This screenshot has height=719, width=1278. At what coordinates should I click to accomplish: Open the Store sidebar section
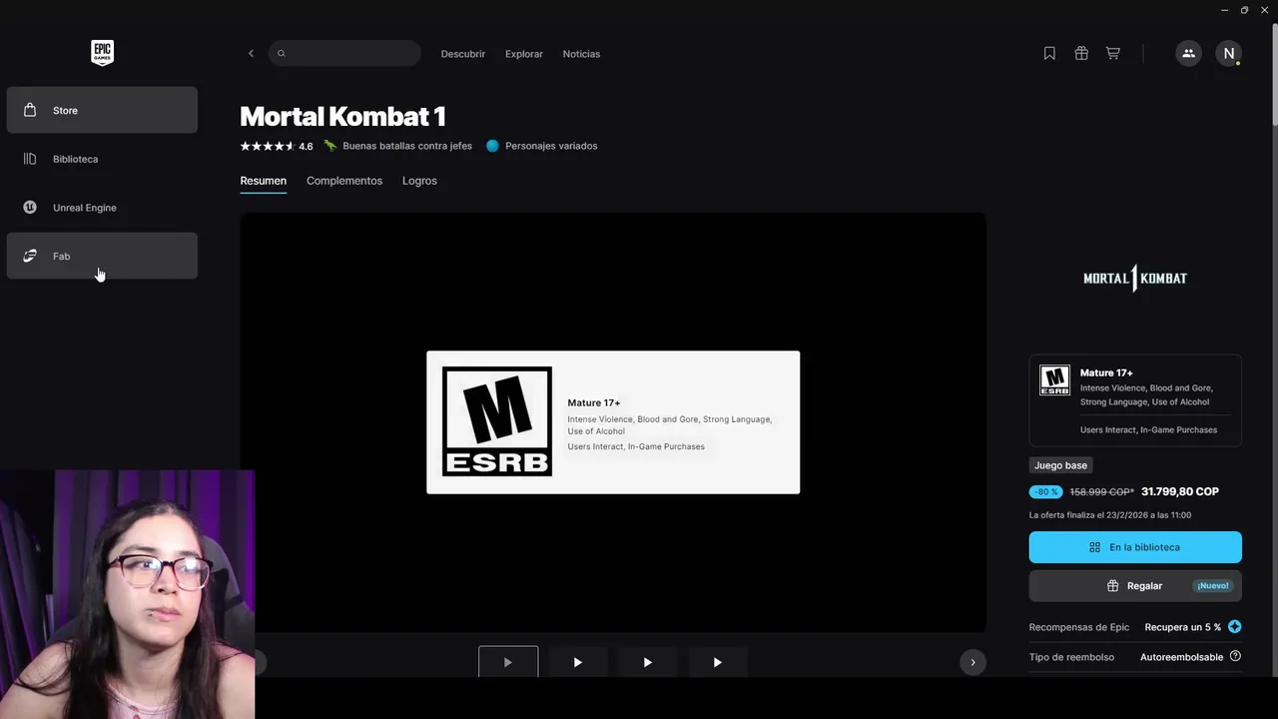coord(102,110)
